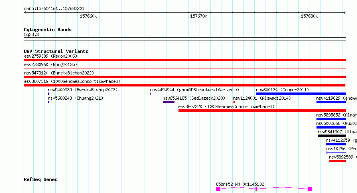Select small blue nsv5400535 variant marker
Viewport: 357px width, 193px height.
49,94
